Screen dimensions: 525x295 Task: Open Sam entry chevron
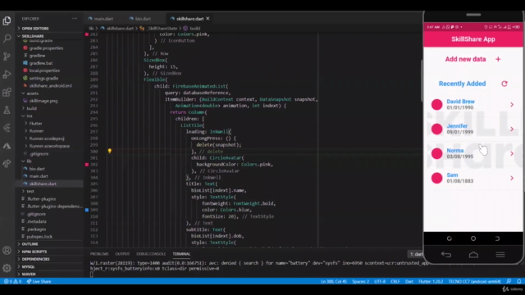pos(512,179)
